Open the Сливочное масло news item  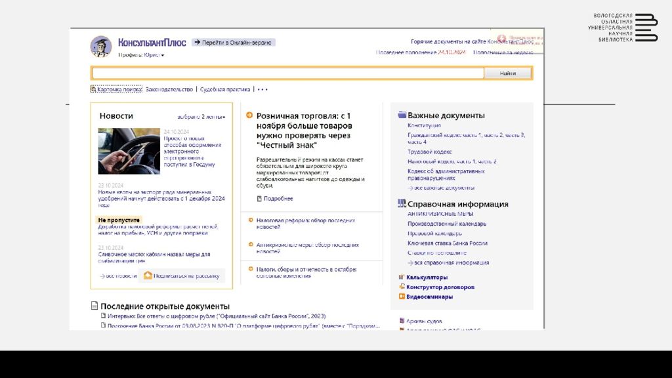point(154,257)
